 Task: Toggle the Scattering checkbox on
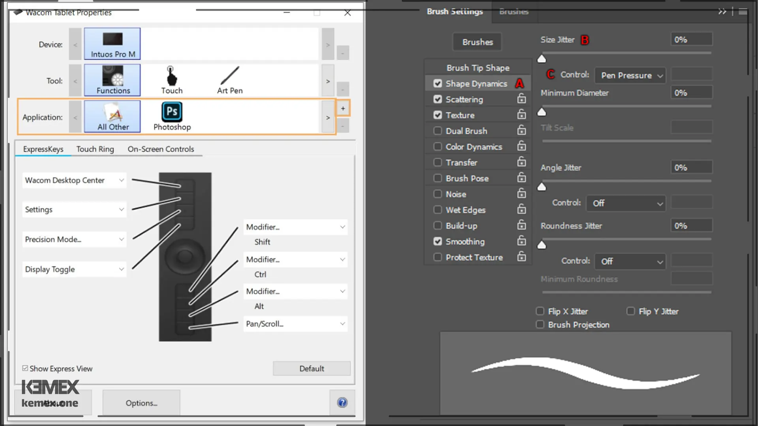(437, 99)
